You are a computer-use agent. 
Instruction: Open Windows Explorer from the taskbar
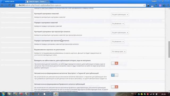click(x=10, y=94)
